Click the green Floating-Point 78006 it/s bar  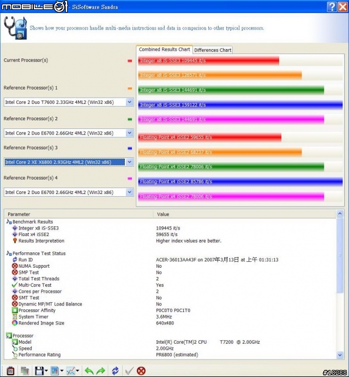point(231,167)
